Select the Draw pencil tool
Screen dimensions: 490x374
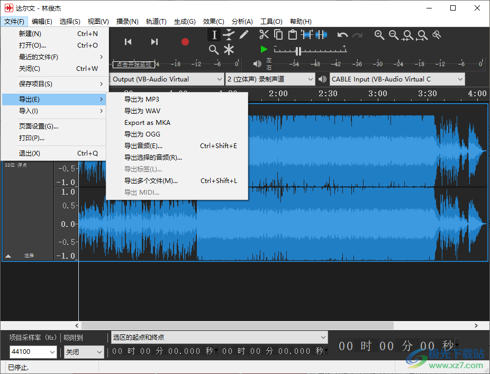click(x=244, y=35)
